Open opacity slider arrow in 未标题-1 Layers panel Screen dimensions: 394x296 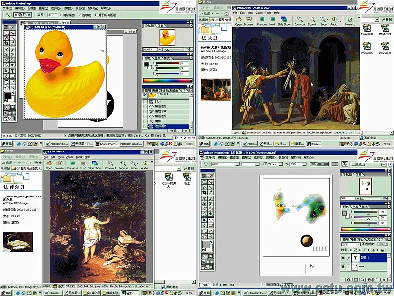[x=386, y=244]
